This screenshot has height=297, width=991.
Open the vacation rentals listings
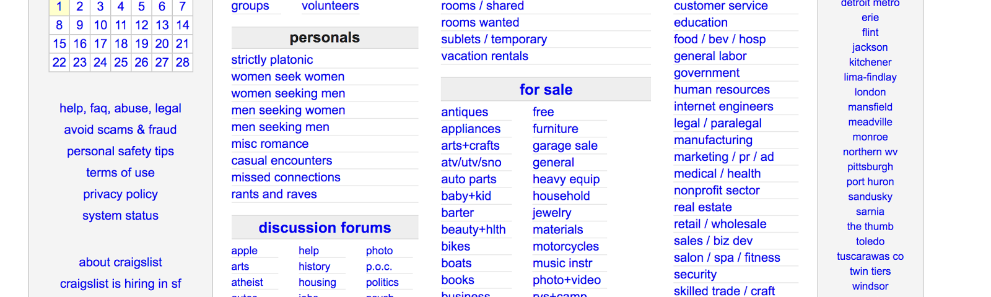tap(484, 56)
